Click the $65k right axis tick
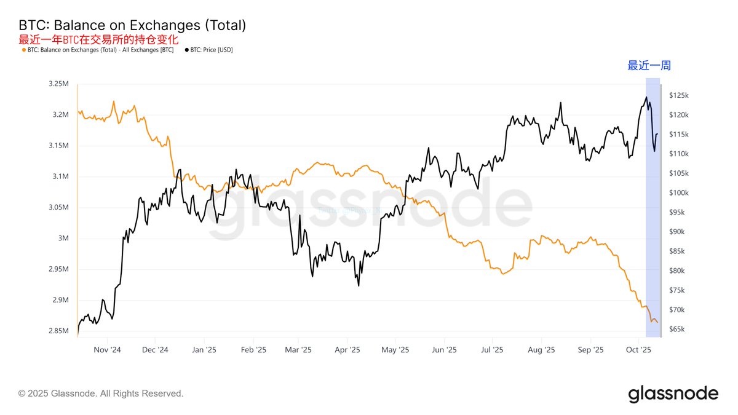The width and height of the screenshot is (738, 415). coord(677,330)
